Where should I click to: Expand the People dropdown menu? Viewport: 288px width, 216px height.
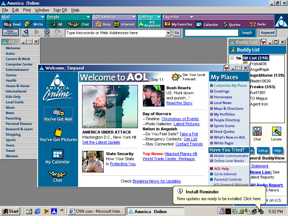click(88, 17)
